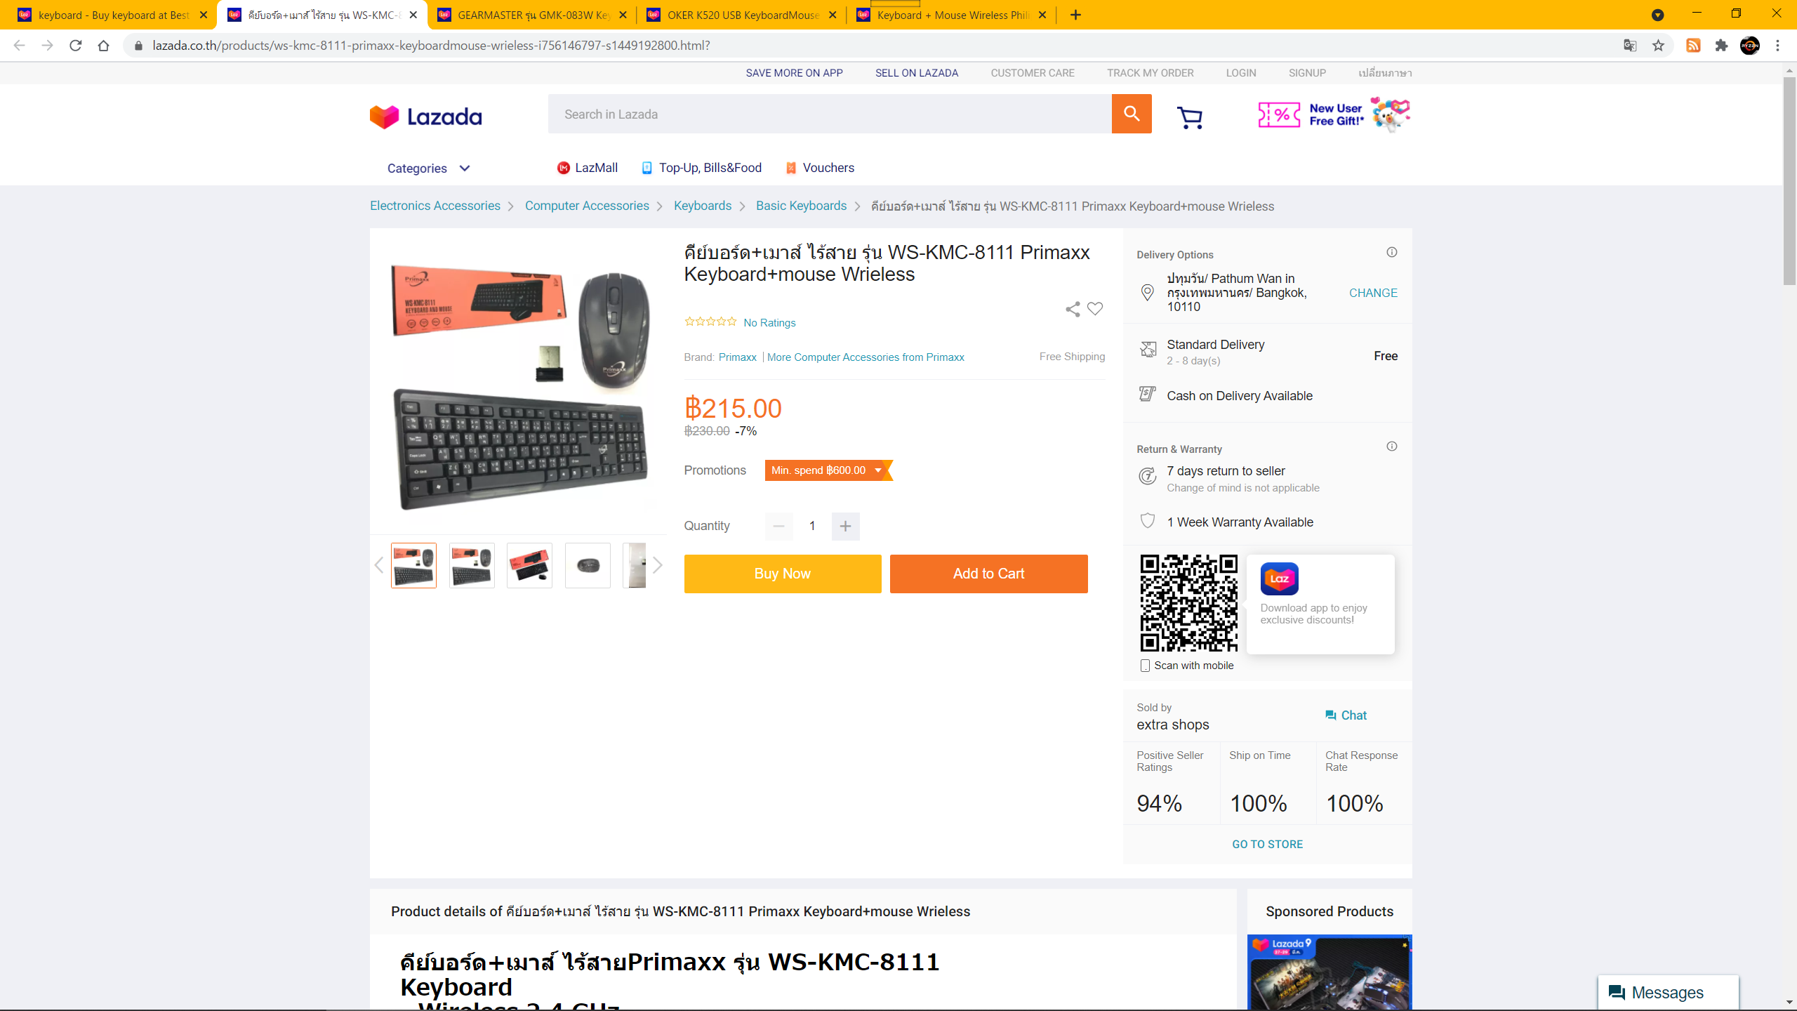Click GO TO STORE link
Image resolution: width=1797 pixels, height=1011 pixels.
1267,844
